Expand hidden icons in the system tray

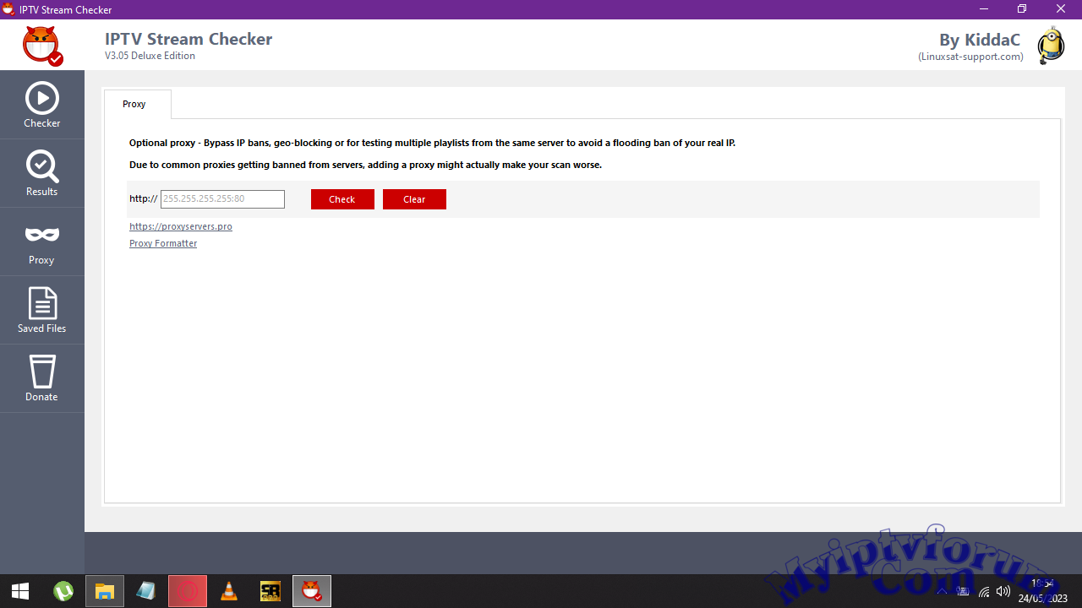click(x=943, y=591)
